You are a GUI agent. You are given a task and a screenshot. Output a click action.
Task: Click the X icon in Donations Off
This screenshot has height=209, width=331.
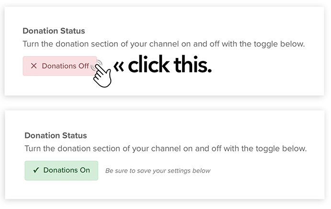click(x=34, y=66)
